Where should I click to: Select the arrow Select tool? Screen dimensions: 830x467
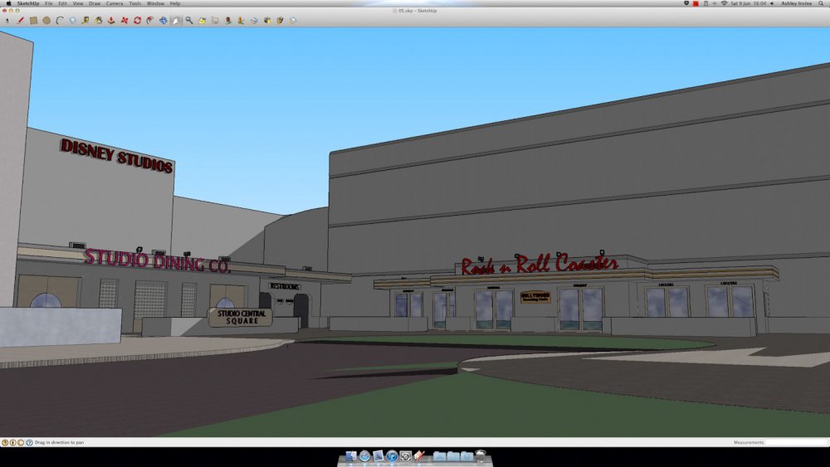click(7, 21)
